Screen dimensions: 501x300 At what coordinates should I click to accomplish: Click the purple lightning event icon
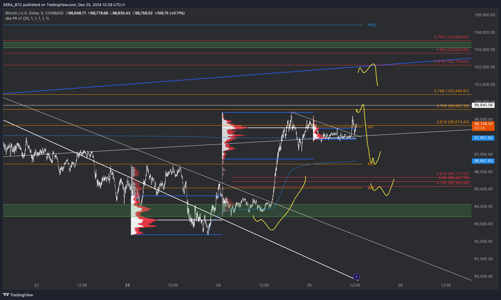click(357, 277)
